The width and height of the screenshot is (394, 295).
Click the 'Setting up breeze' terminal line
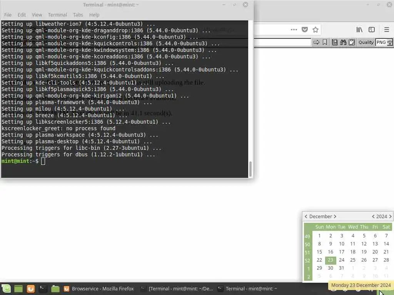point(64,115)
